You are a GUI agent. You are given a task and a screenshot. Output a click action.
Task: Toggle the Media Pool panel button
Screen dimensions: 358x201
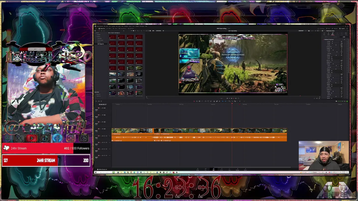[x=102, y=28]
